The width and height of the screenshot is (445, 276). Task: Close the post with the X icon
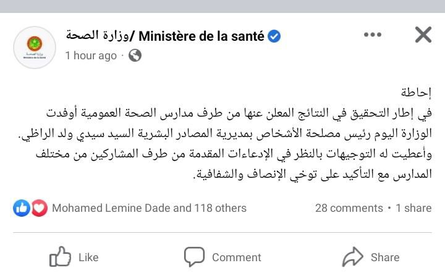pos(423,35)
